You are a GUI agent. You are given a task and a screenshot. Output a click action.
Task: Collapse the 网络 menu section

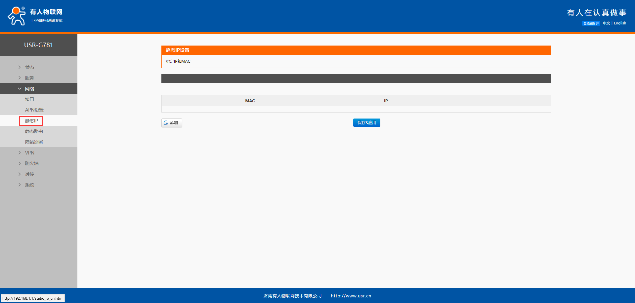[29, 89]
